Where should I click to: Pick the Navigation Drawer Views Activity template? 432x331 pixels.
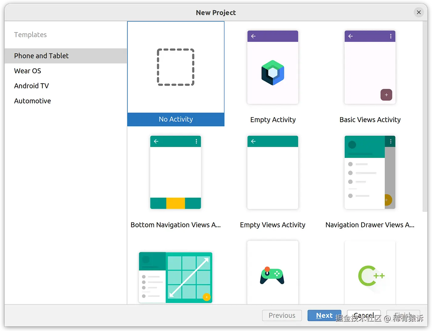click(370, 172)
